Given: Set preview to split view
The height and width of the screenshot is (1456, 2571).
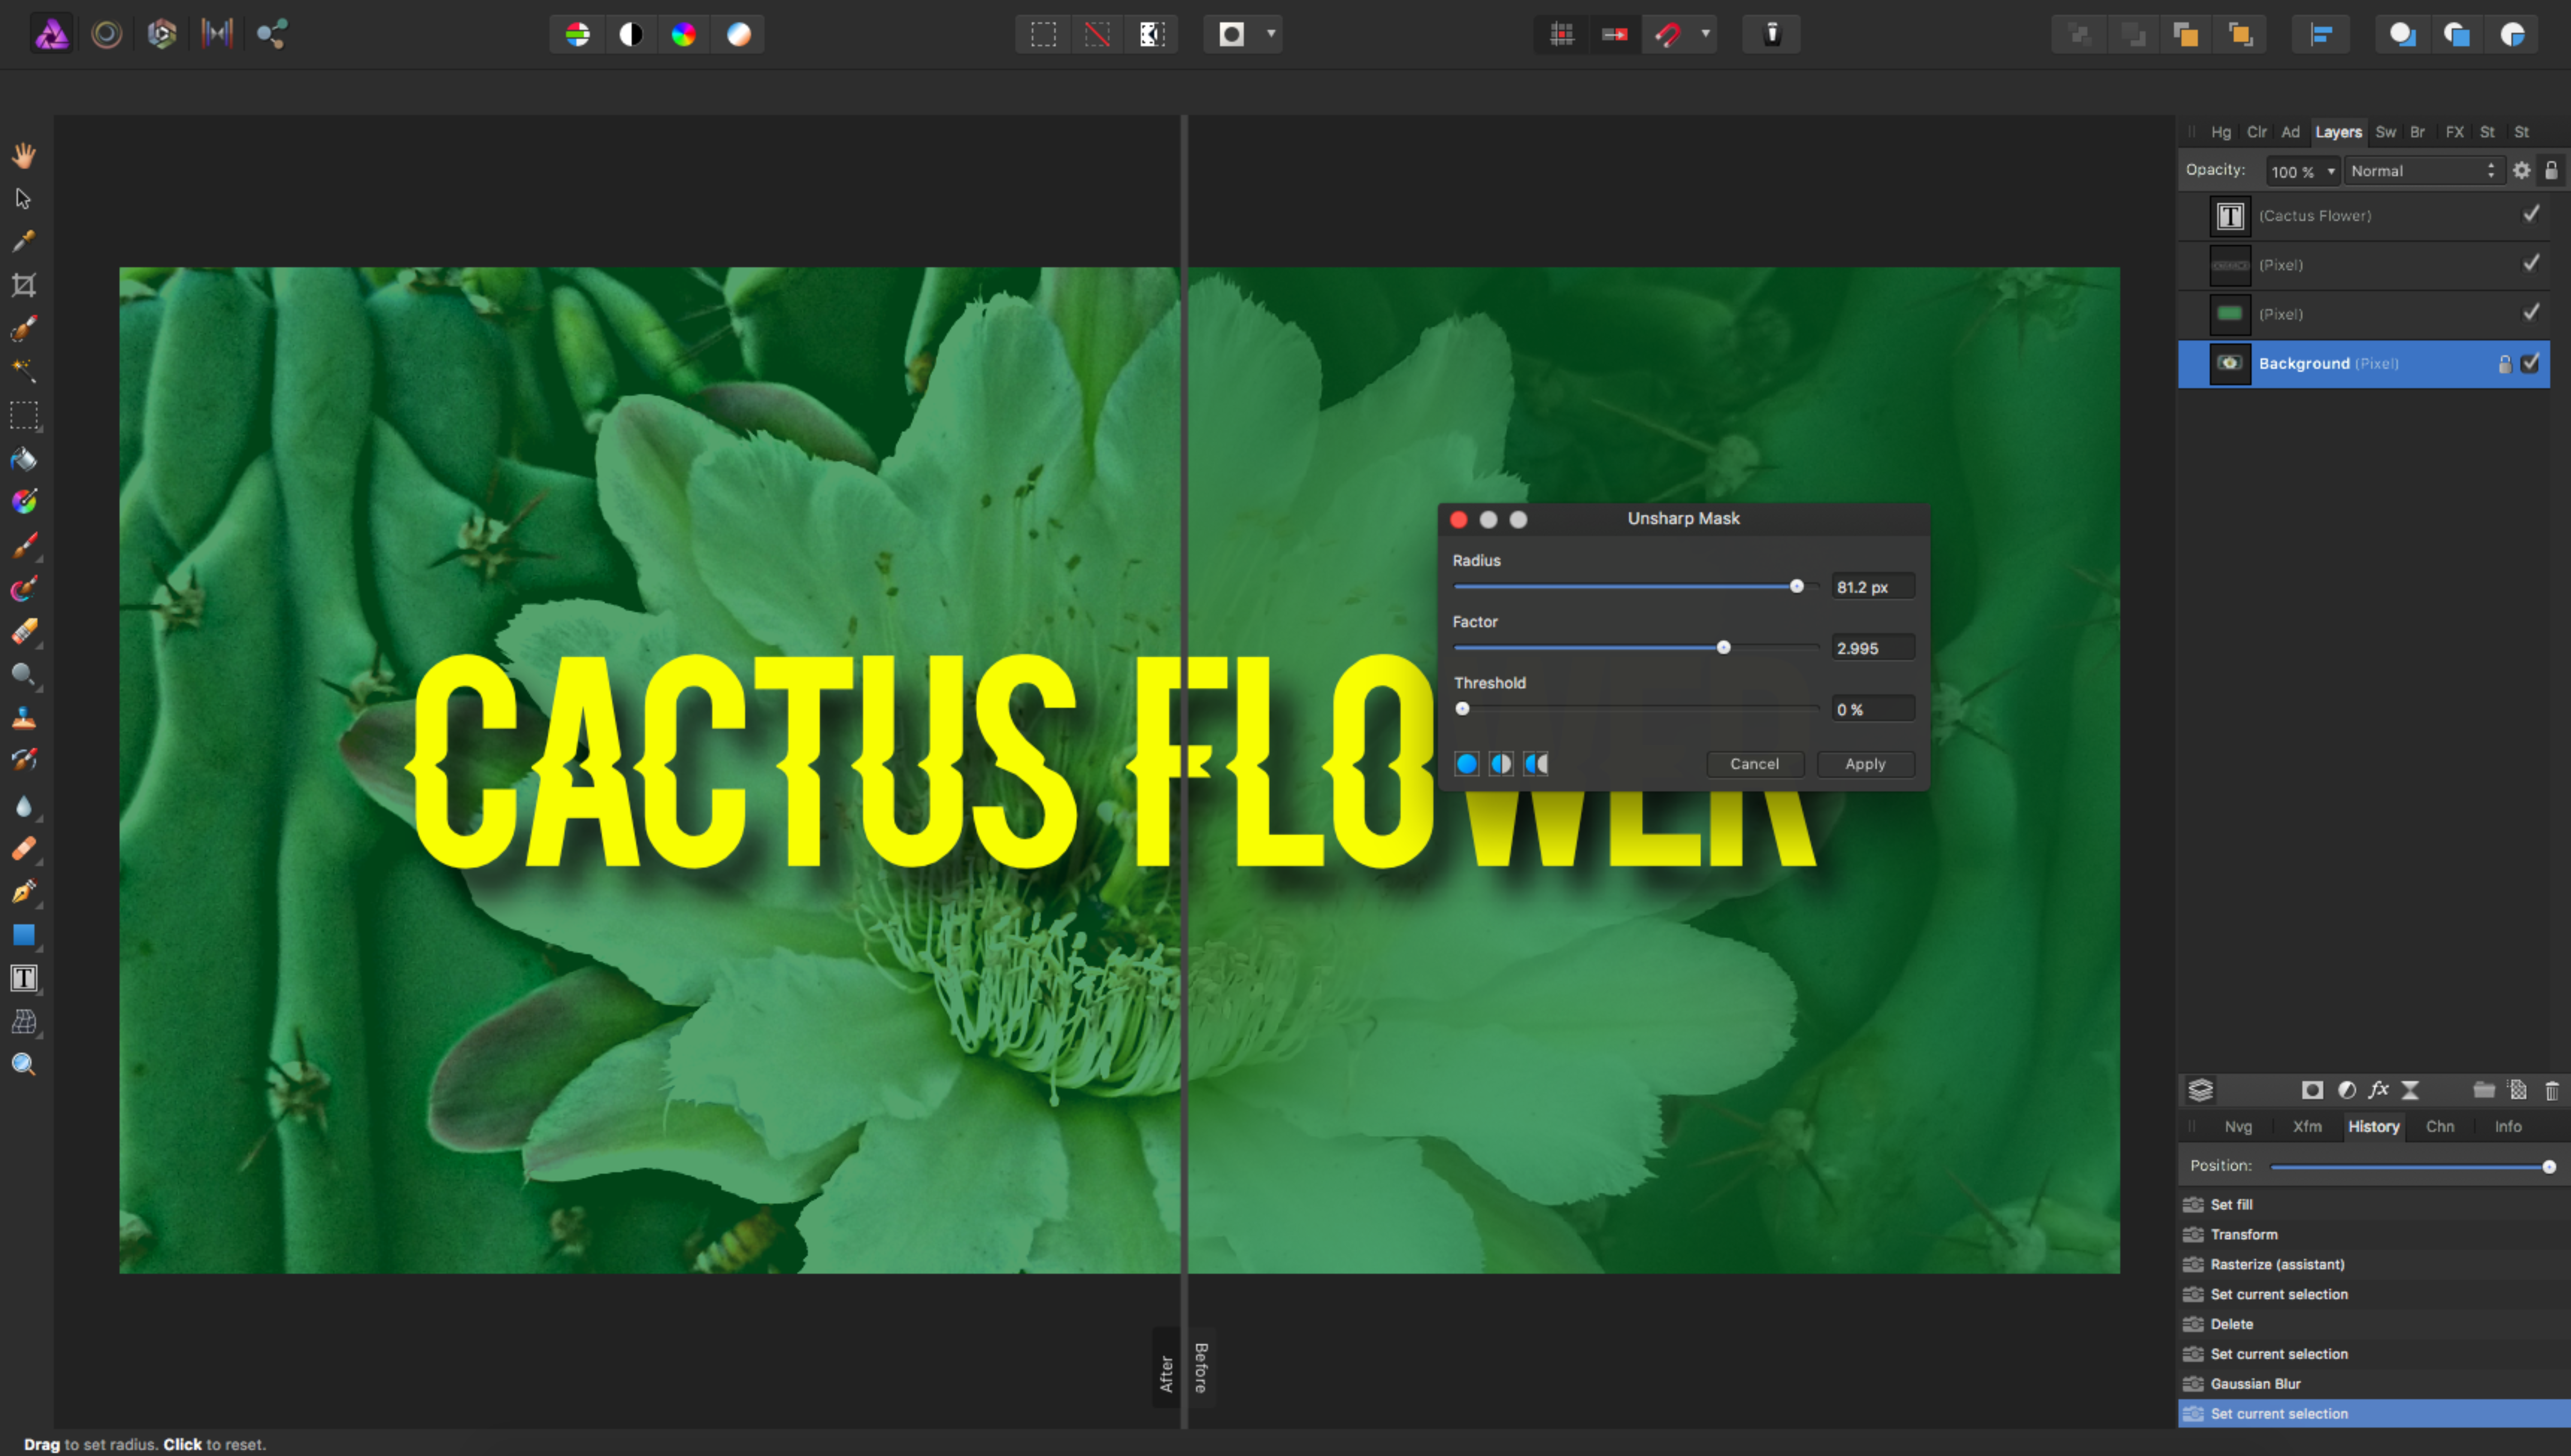Looking at the screenshot, I should [1501, 764].
